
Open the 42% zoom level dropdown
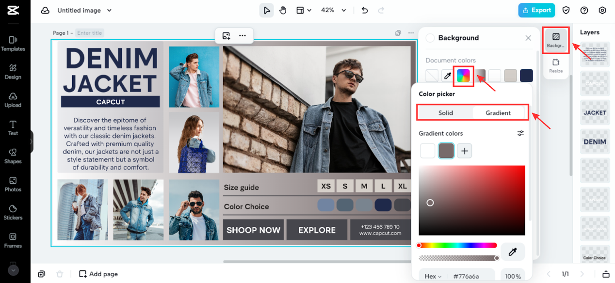(334, 10)
